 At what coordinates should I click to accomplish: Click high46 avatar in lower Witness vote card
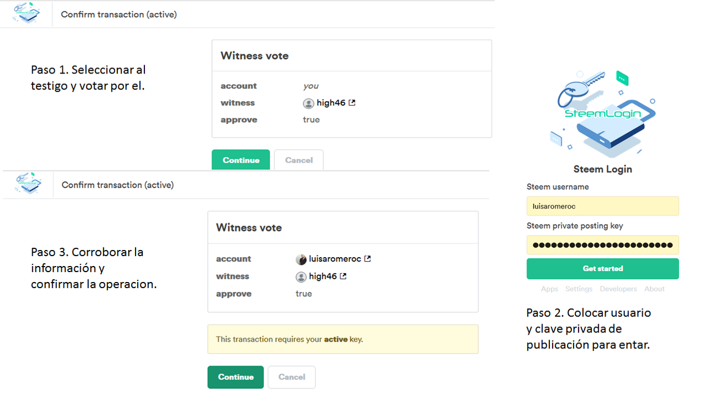[x=301, y=277]
